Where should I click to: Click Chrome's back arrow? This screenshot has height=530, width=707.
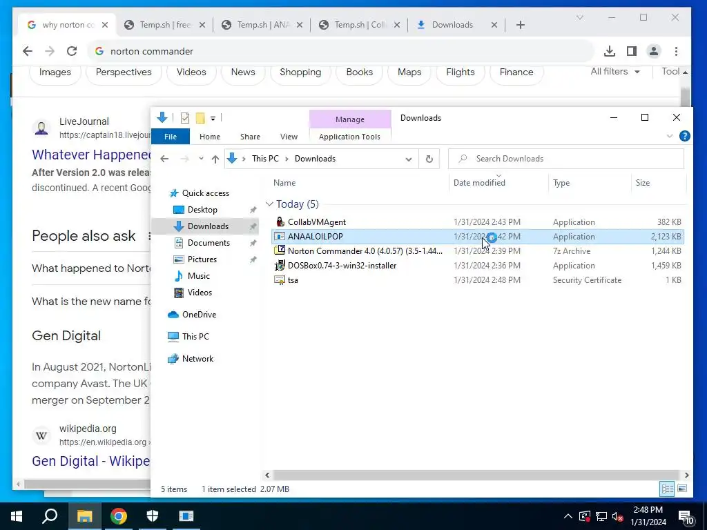(28, 51)
